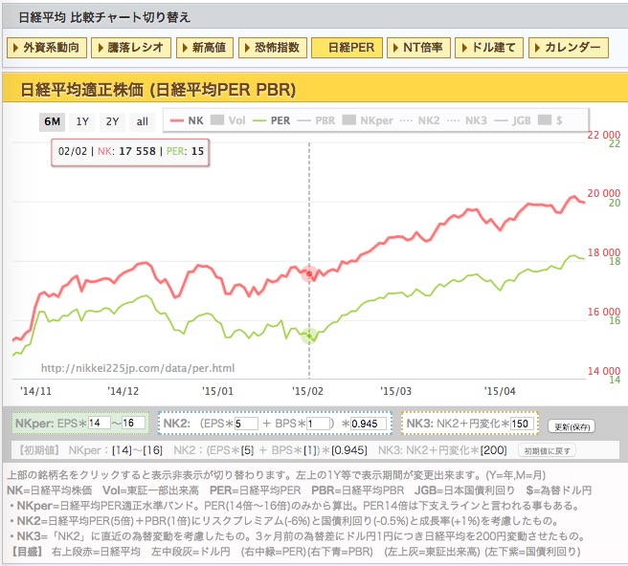The width and height of the screenshot is (628, 566).
Task: Edit the NKper lower EPS multiplier 14
Action: (x=99, y=424)
